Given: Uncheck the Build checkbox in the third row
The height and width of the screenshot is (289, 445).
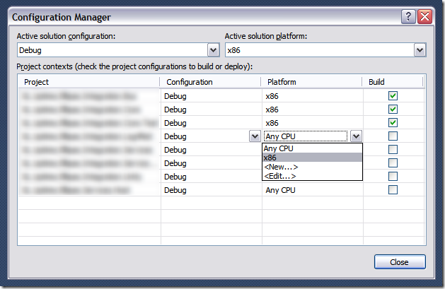Looking at the screenshot, I should coord(393,123).
